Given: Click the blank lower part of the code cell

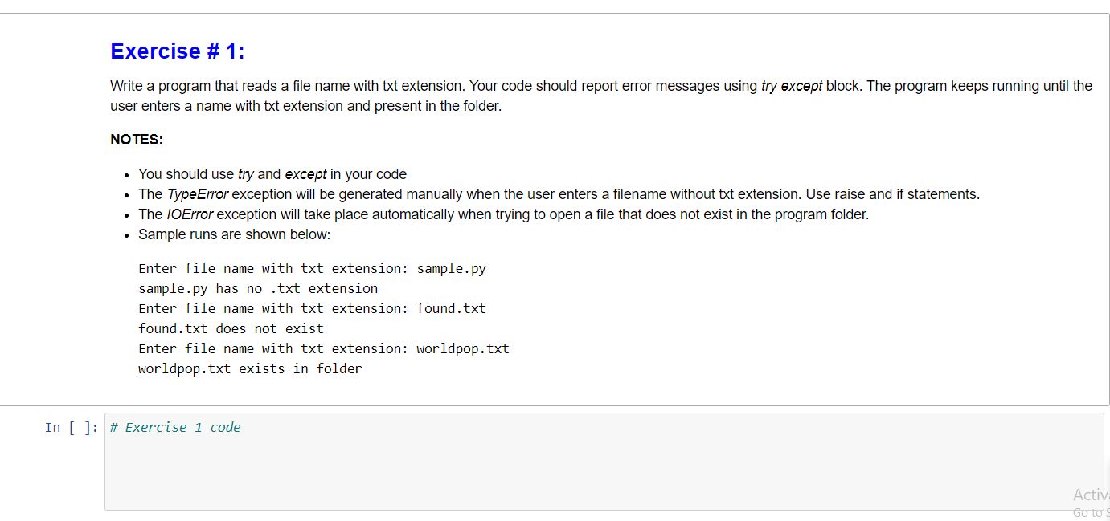Looking at the screenshot, I should [x=604, y=478].
